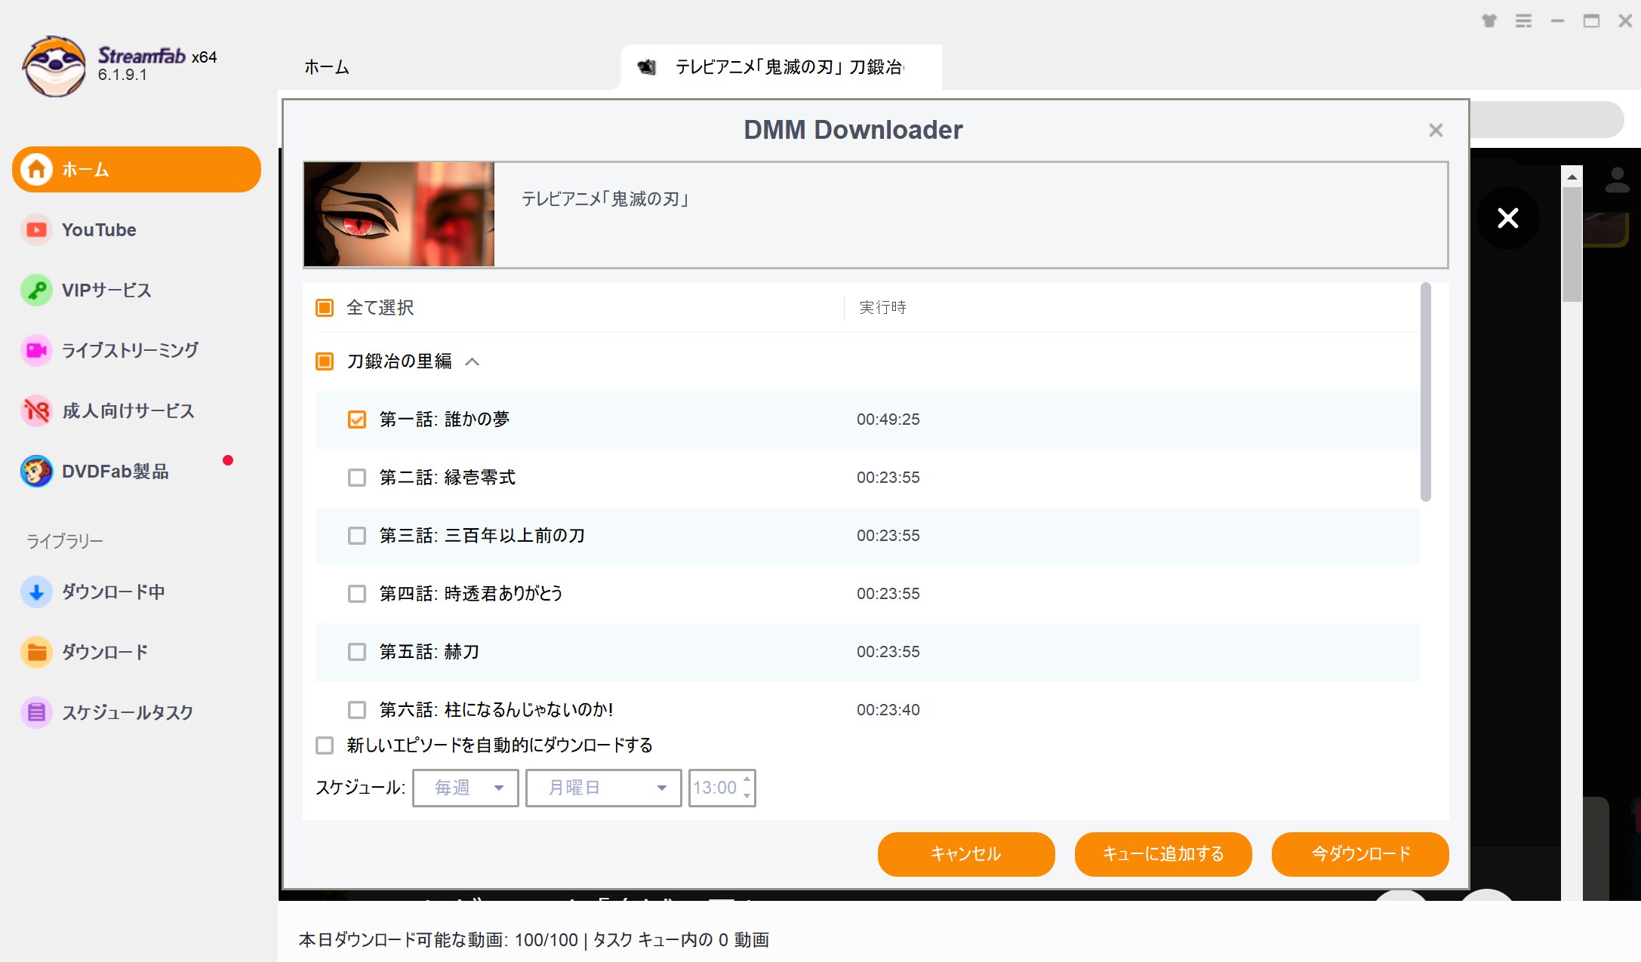Collapse the 刀鍛冶の里編 season list
This screenshot has width=1641, height=962.
473,362
